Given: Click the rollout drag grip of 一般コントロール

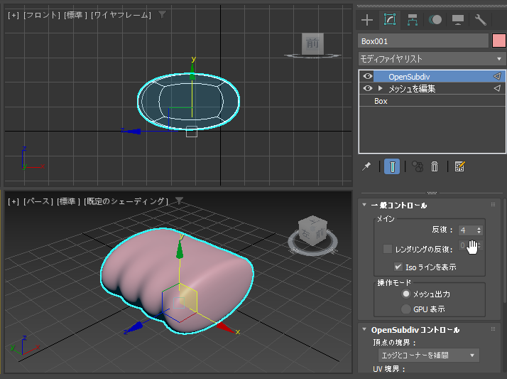Looking at the screenshot, I should point(493,204).
